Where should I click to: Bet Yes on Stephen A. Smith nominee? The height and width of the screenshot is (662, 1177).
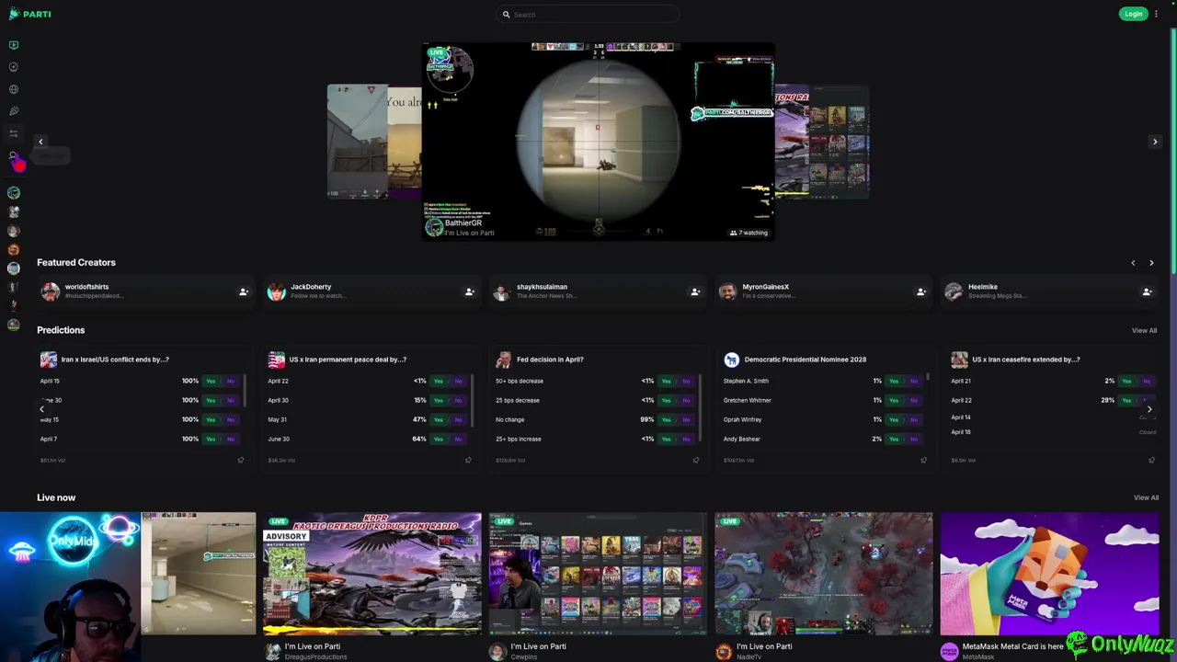tap(894, 381)
